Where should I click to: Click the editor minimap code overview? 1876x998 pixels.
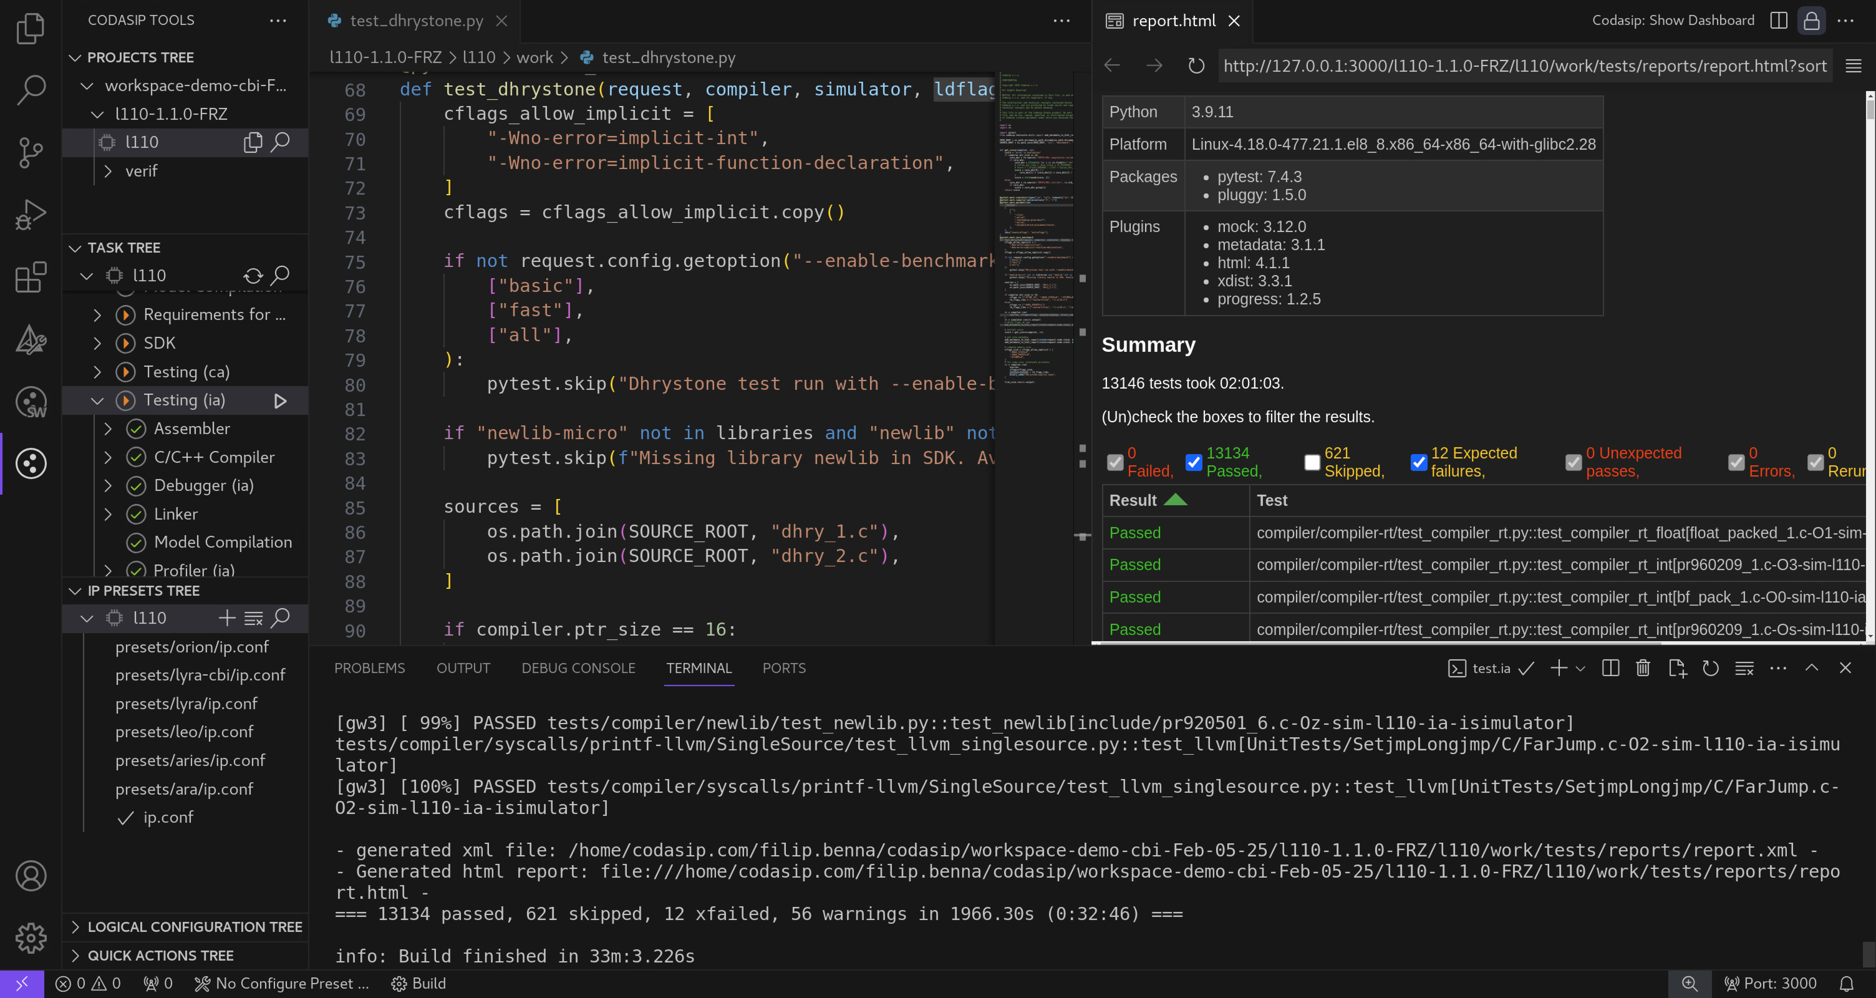(x=1036, y=357)
